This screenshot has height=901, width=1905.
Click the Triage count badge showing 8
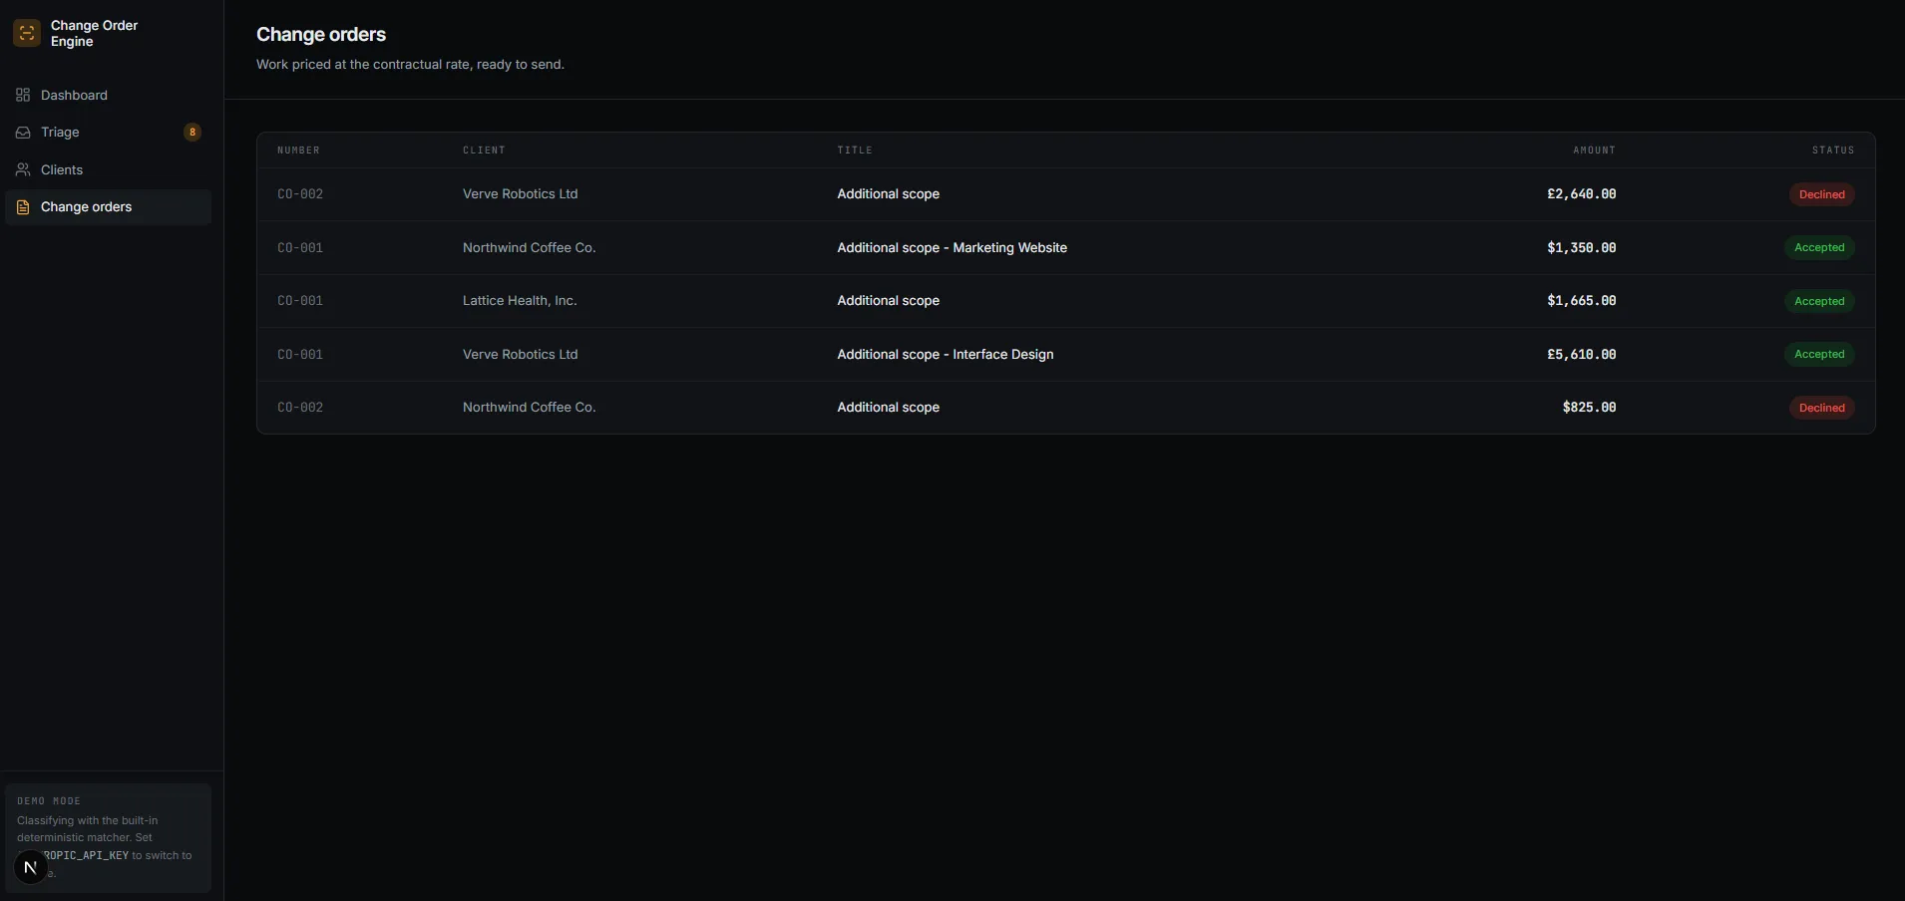click(x=192, y=133)
